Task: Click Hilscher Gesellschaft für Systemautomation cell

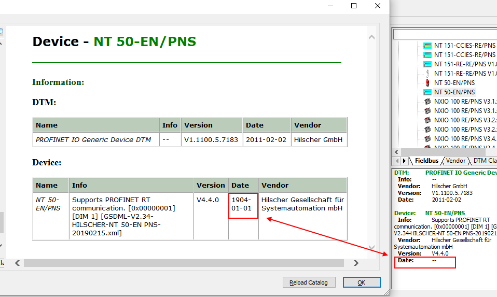Action: point(302,216)
